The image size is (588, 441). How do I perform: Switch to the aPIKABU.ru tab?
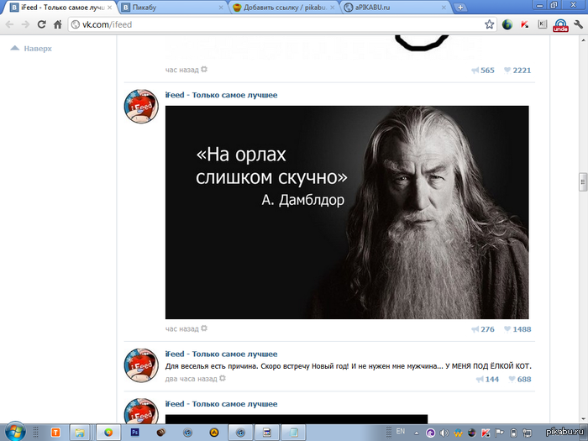(x=396, y=7)
